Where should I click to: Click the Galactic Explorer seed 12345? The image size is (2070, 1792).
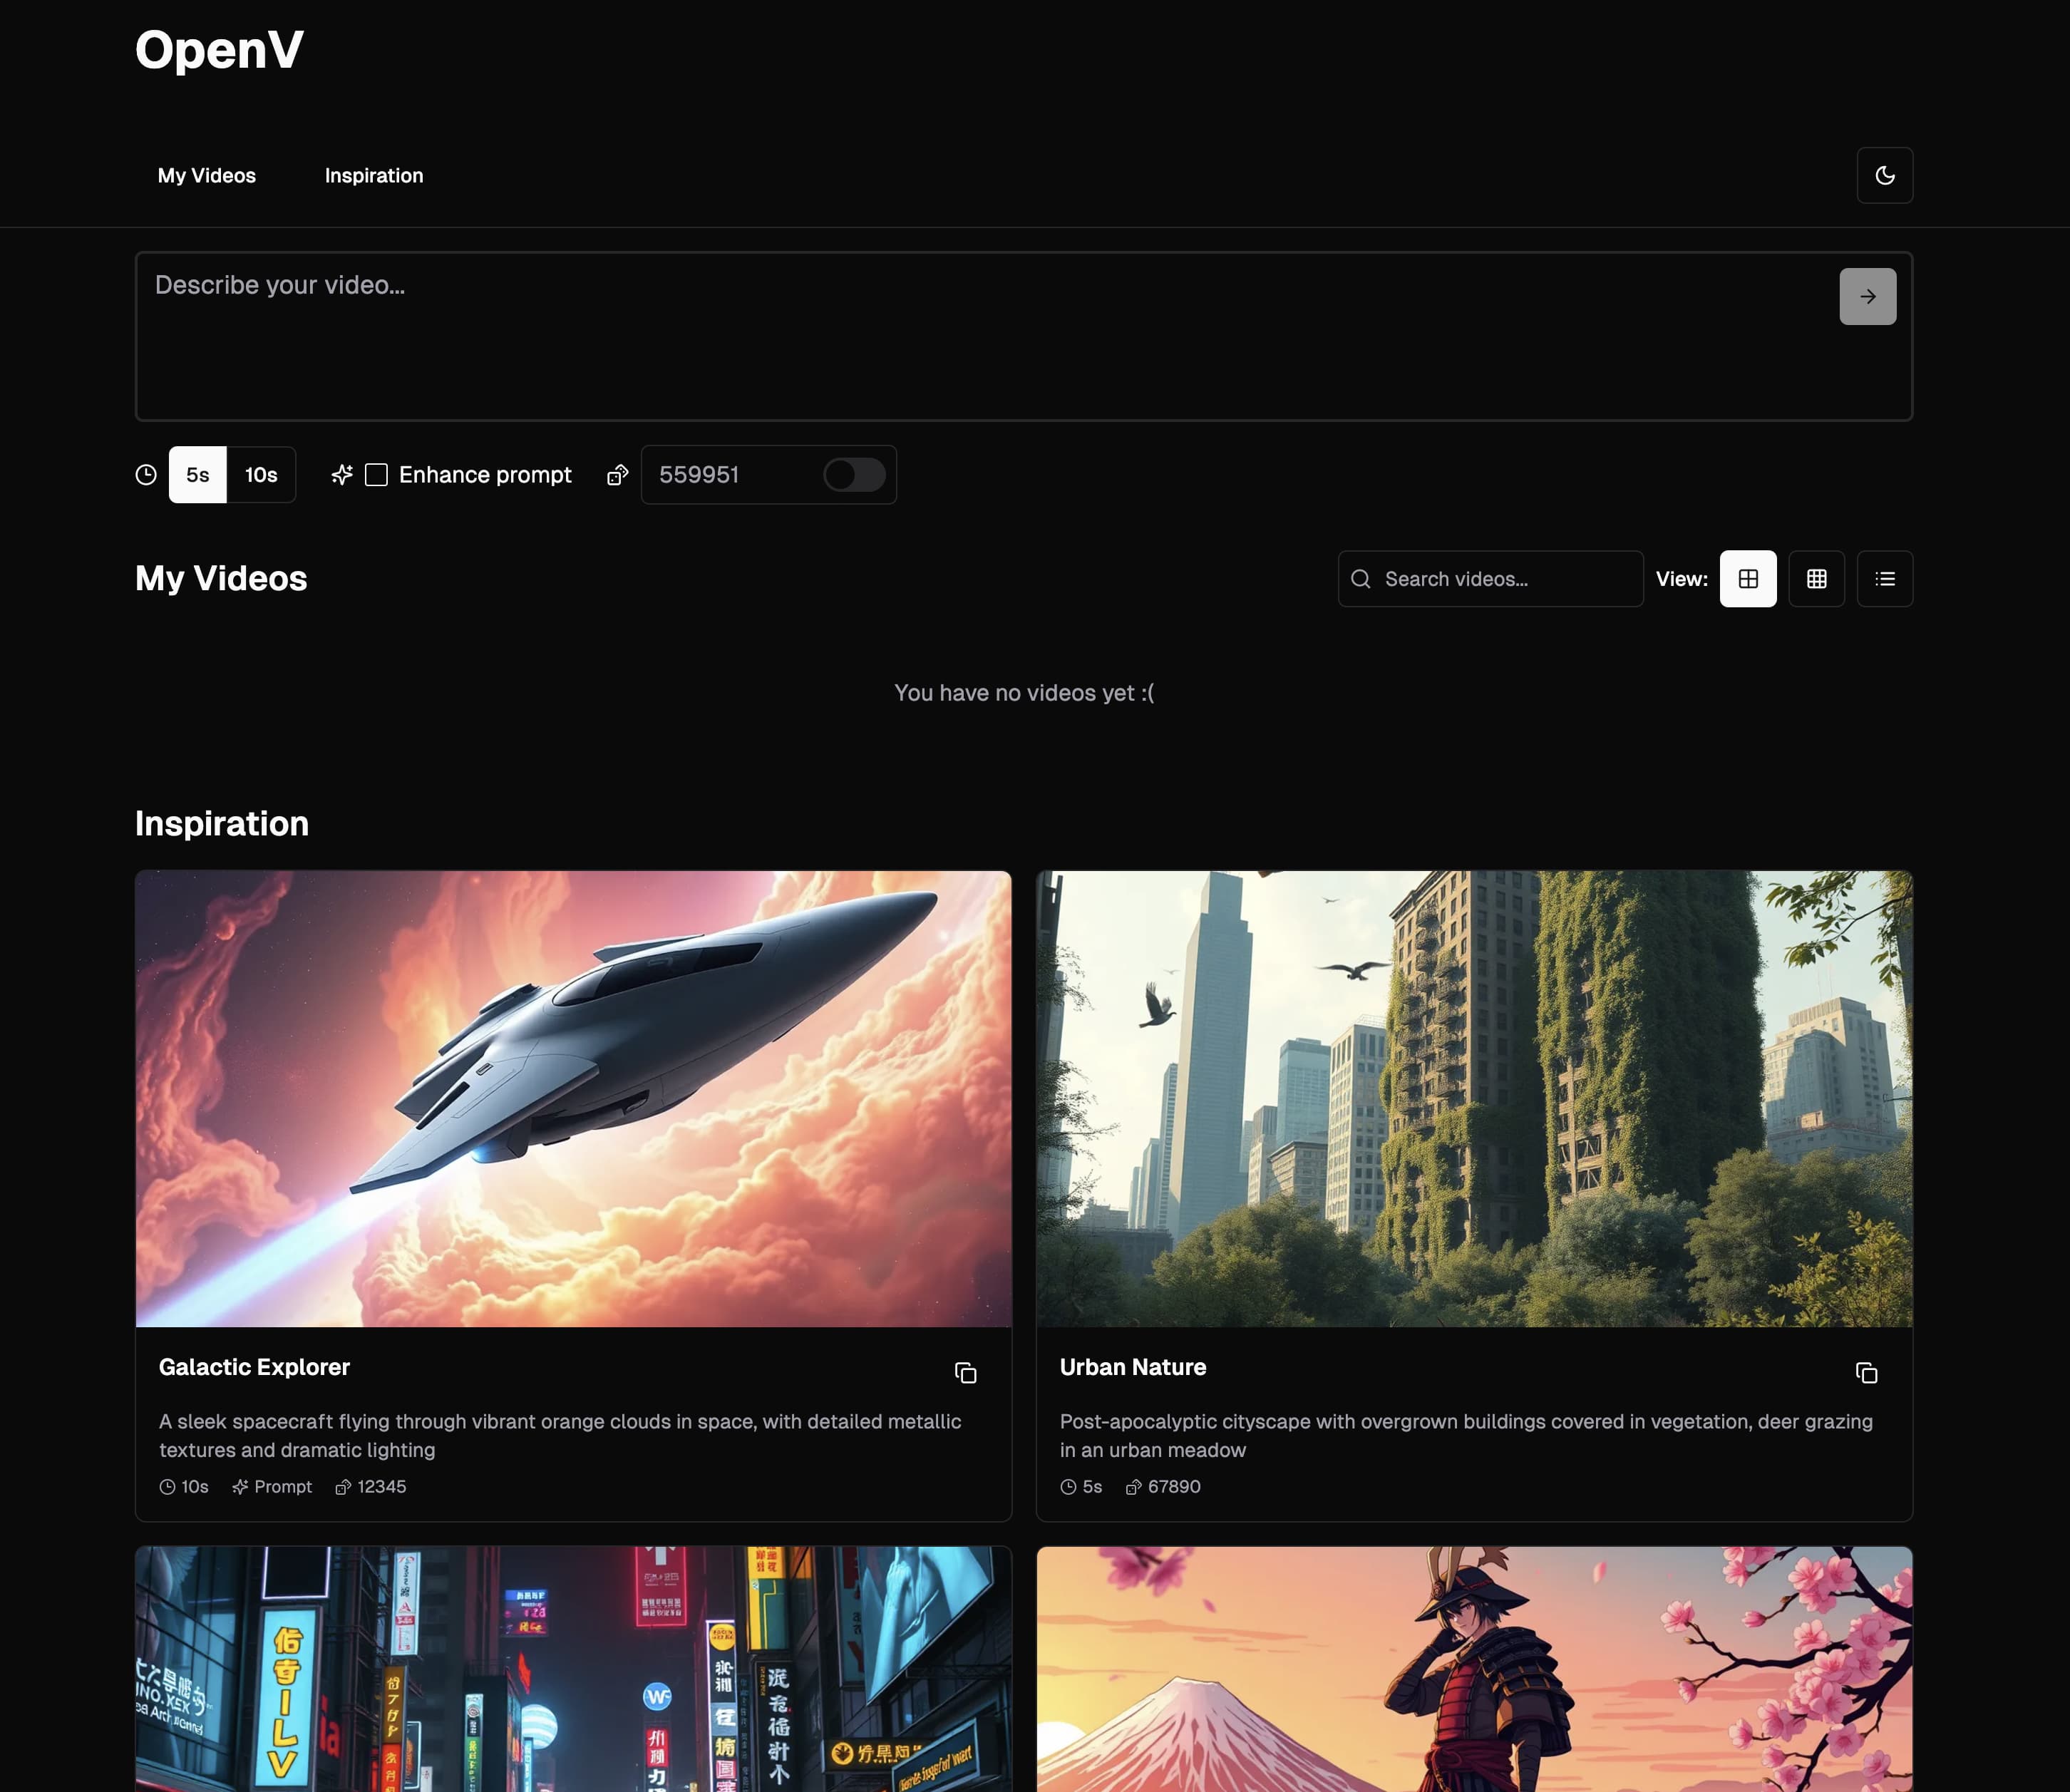click(371, 1487)
